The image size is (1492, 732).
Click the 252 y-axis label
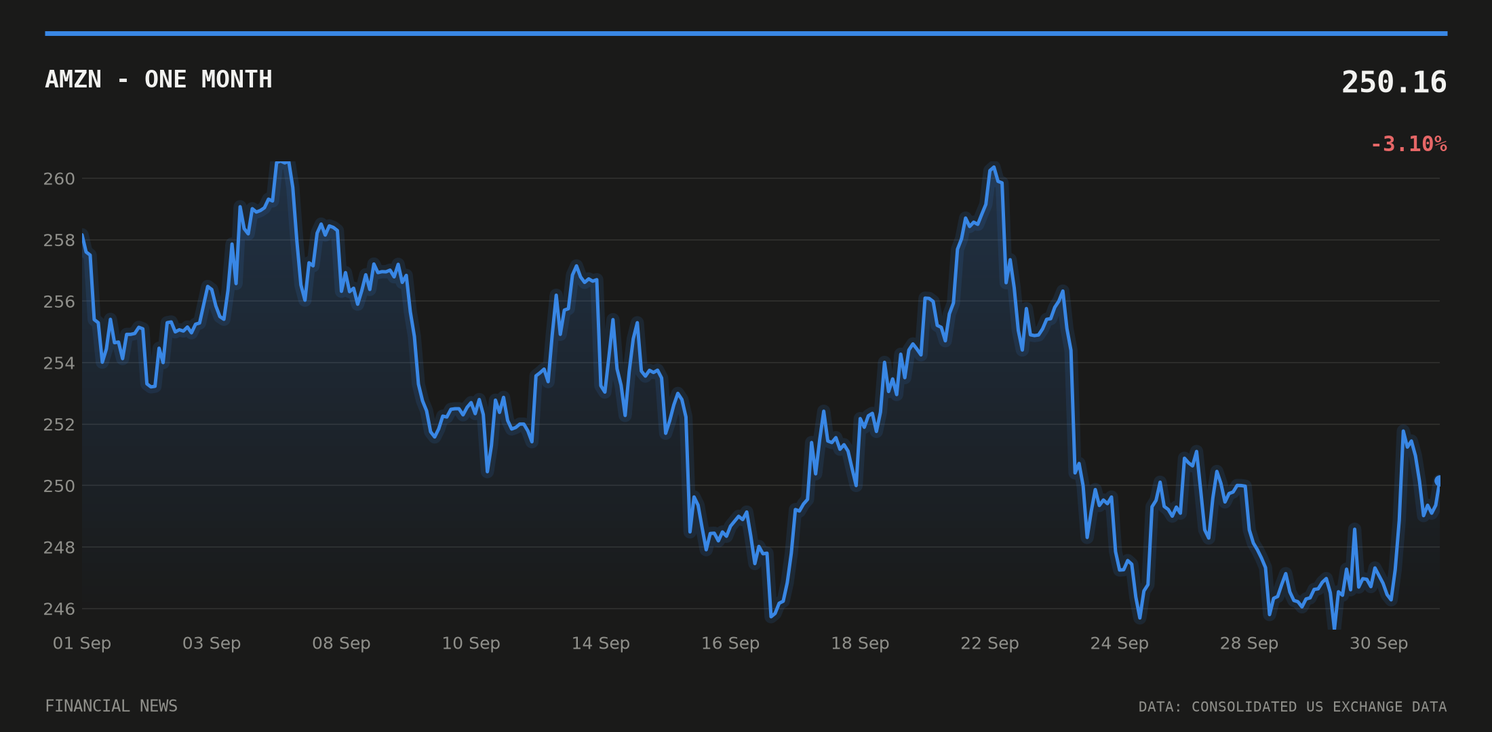tap(59, 425)
